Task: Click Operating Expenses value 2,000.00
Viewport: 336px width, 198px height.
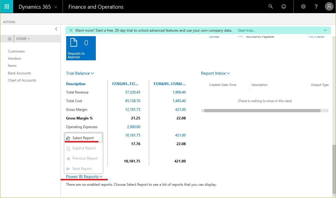Action: pyautogui.click(x=134, y=127)
